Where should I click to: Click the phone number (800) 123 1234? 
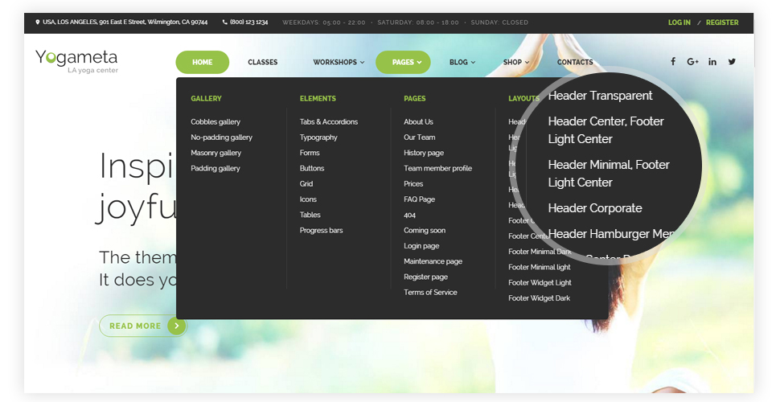point(249,23)
